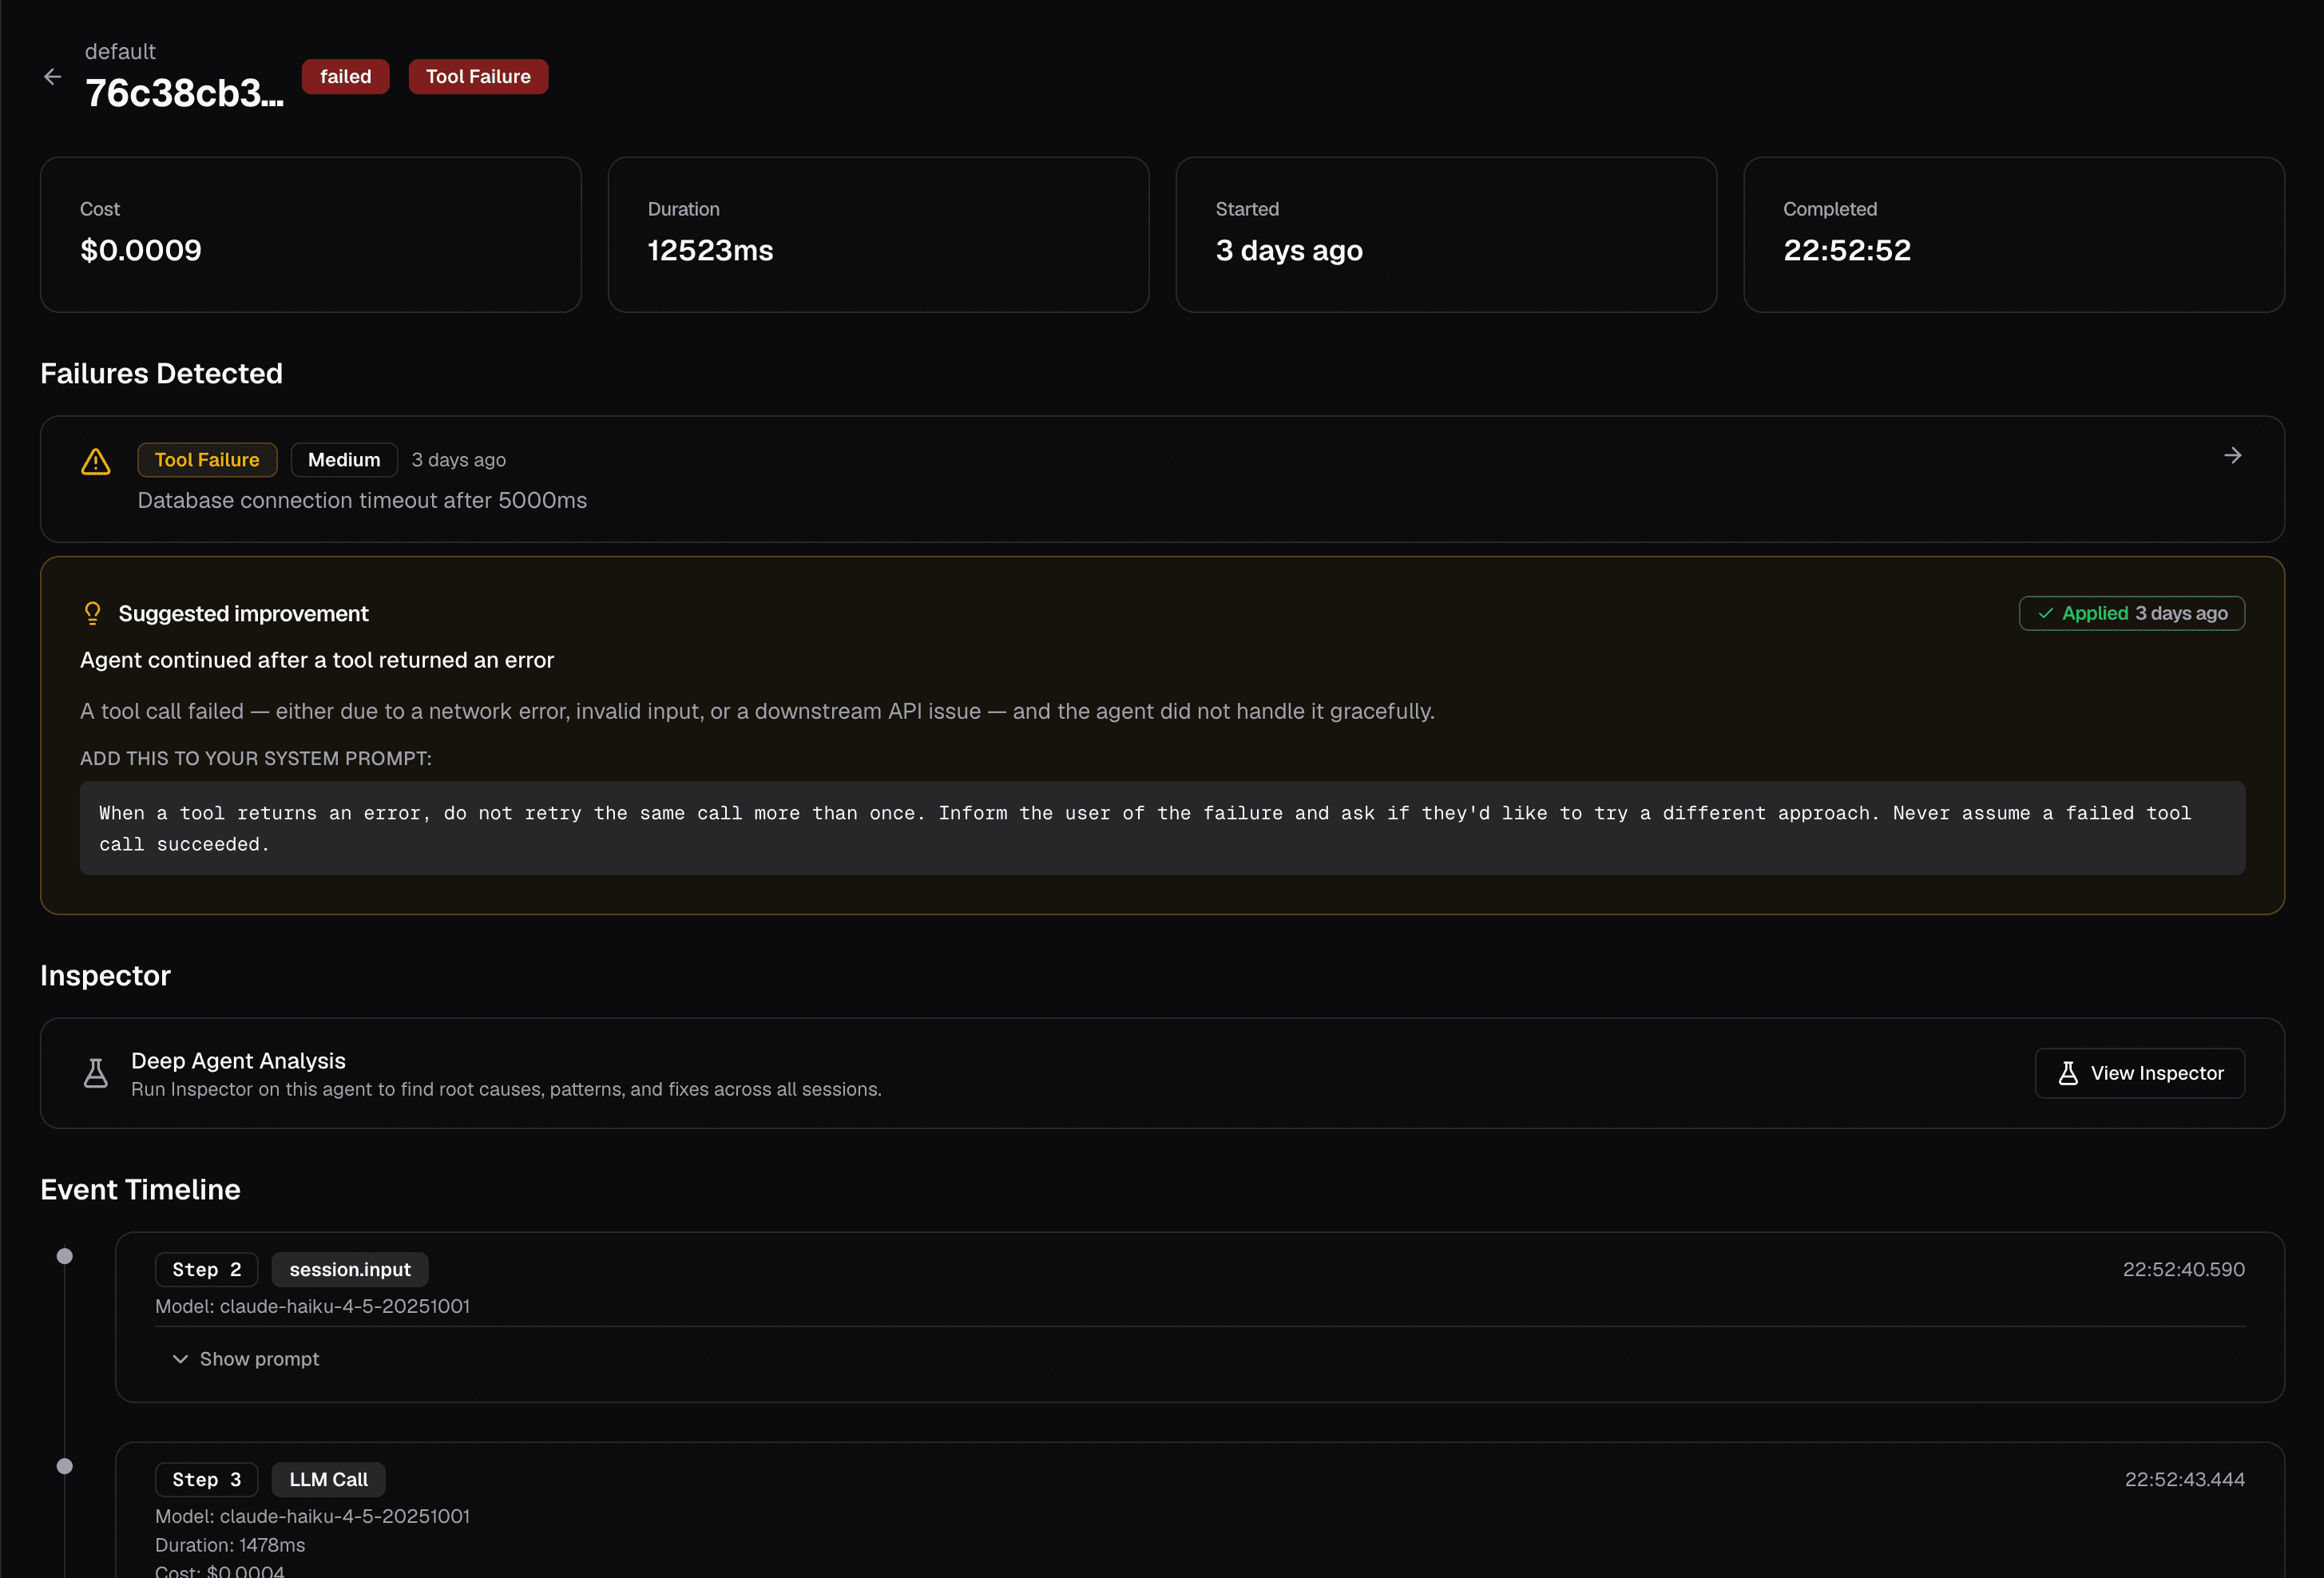Click the lightbulb suggestion icon
Image resolution: width=2324 pixels, height=1578 pixels.
(x=93, y=613)
